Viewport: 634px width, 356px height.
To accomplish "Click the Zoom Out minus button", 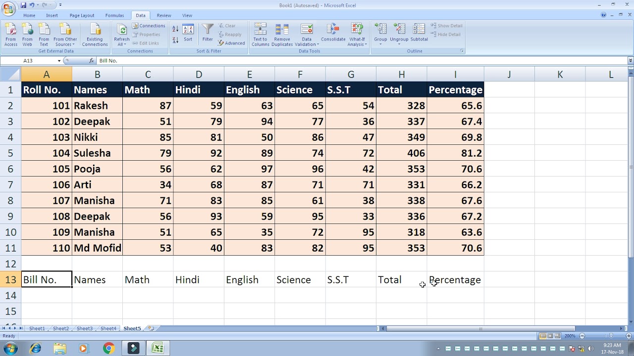I will [582, 336].
